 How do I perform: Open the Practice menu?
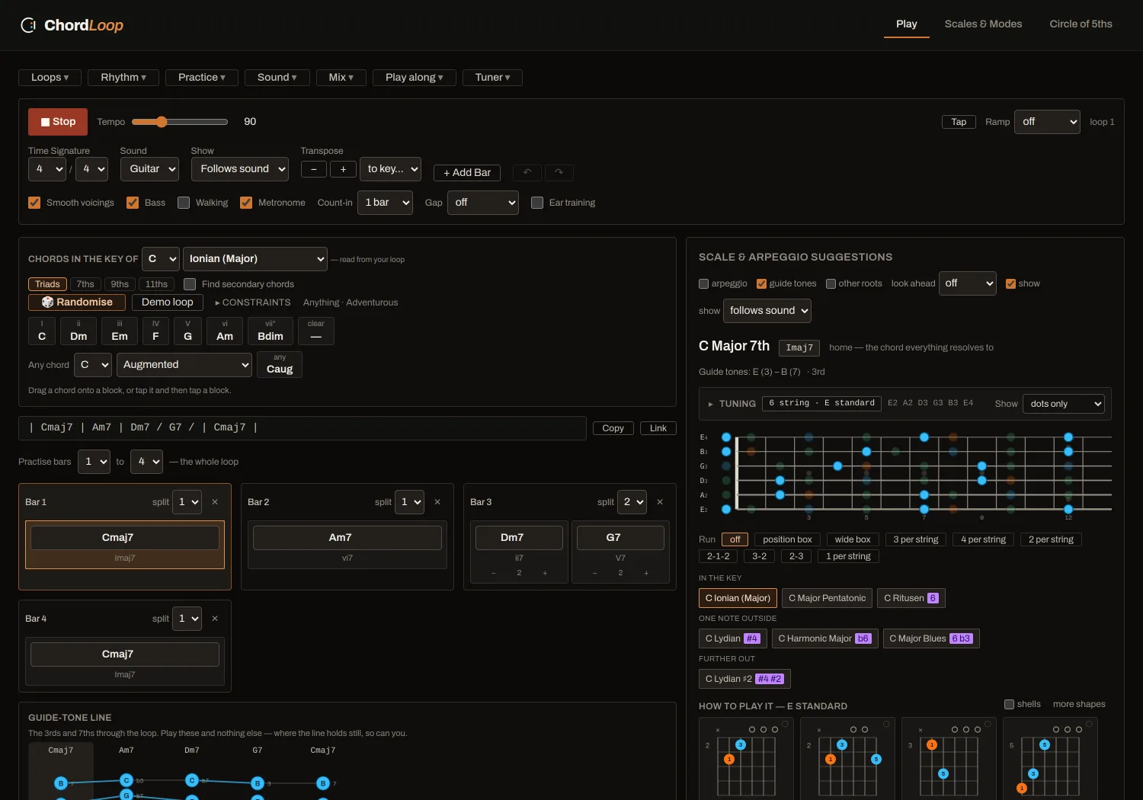pos(202,78)
